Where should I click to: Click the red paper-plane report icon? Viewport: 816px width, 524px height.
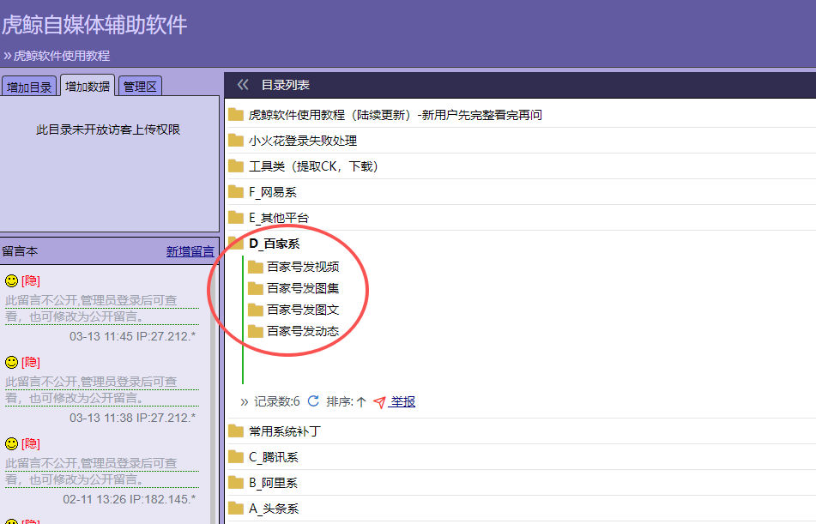(x=379, y=401)
